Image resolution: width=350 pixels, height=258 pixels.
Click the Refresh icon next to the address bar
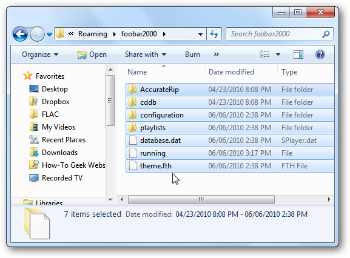pos(214,34)
